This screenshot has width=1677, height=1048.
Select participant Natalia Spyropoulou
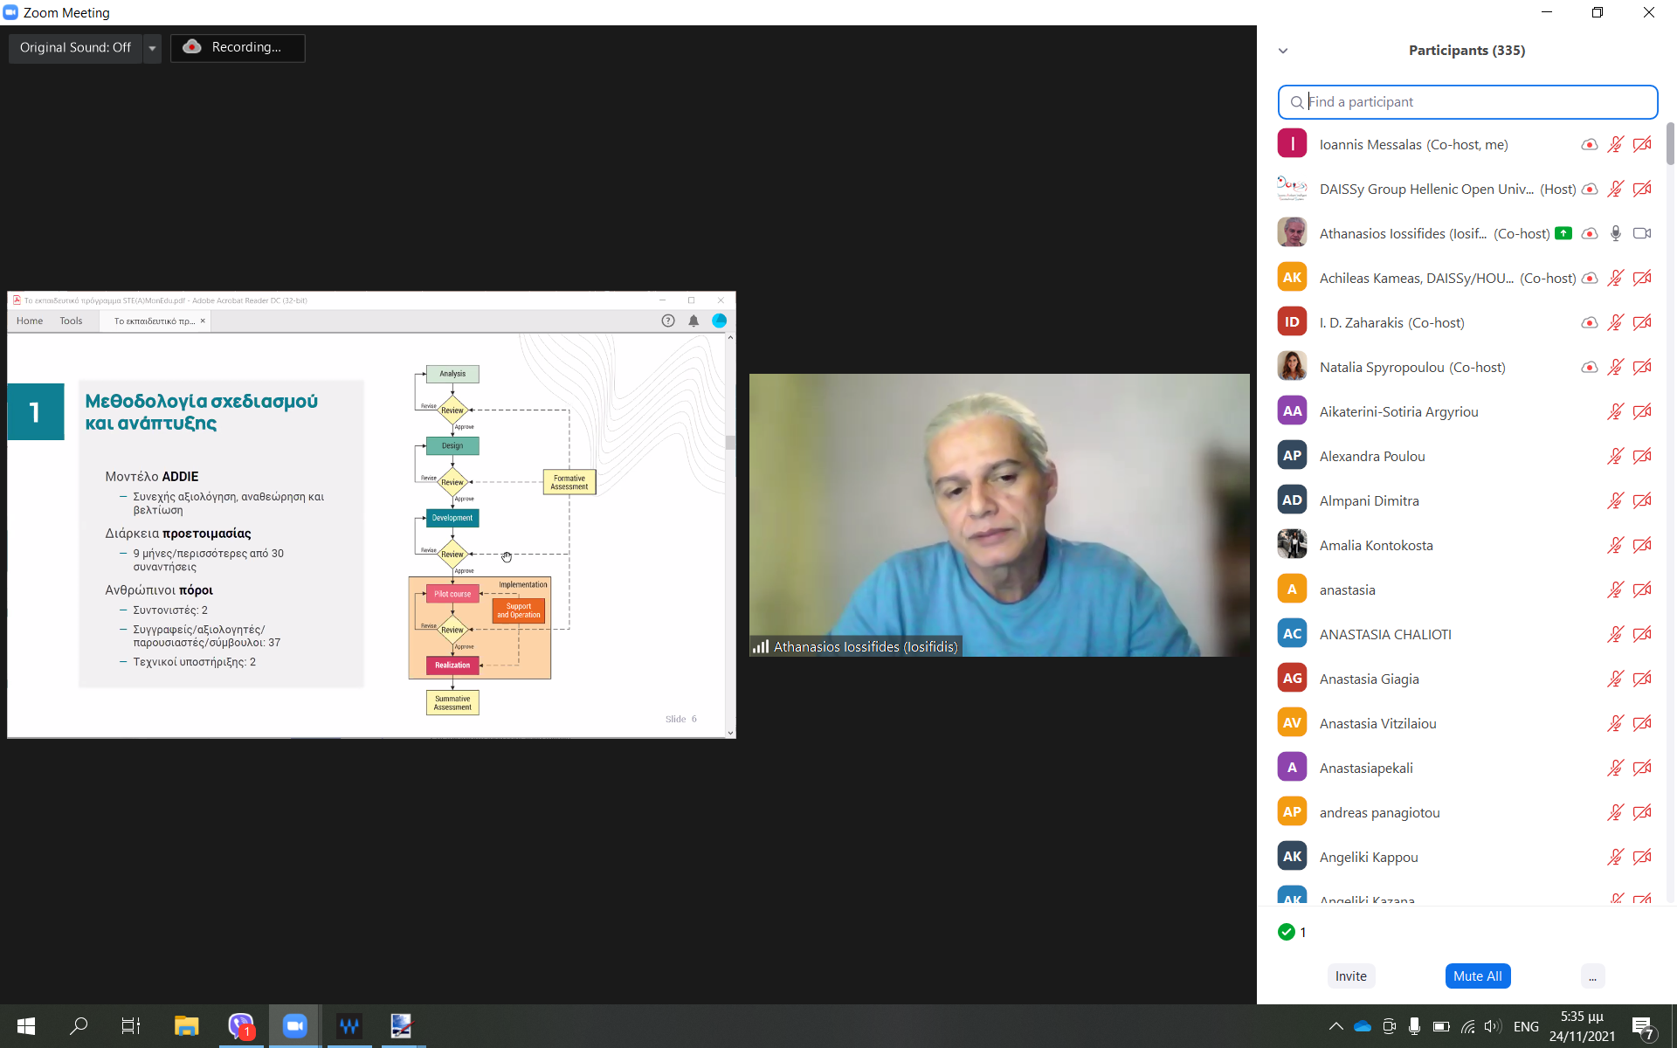click(x=1411, y=367)
